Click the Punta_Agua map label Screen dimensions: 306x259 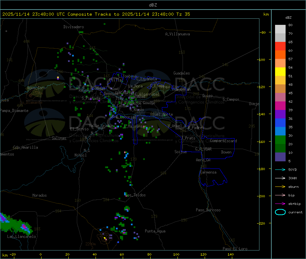(x=155, y=231)
